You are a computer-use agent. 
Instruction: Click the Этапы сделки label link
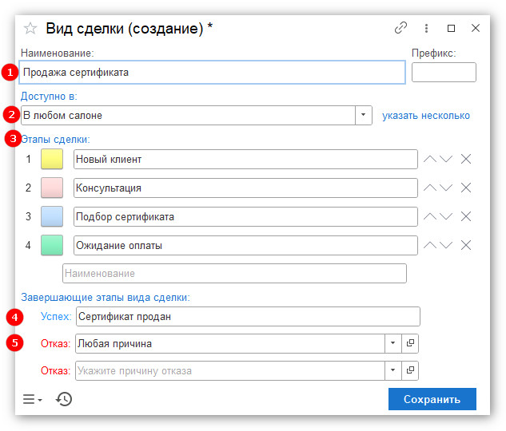tap(55, 139)
